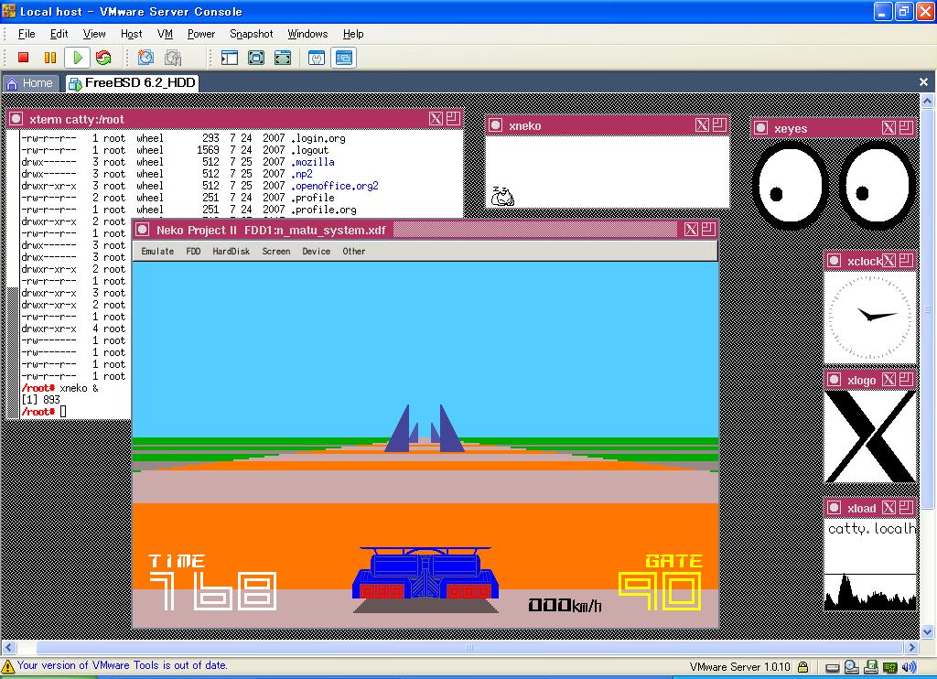Open the Edit menu
The height and width of the screenshot is (679, 937).
pyautogui.click(x=59, y=34)
